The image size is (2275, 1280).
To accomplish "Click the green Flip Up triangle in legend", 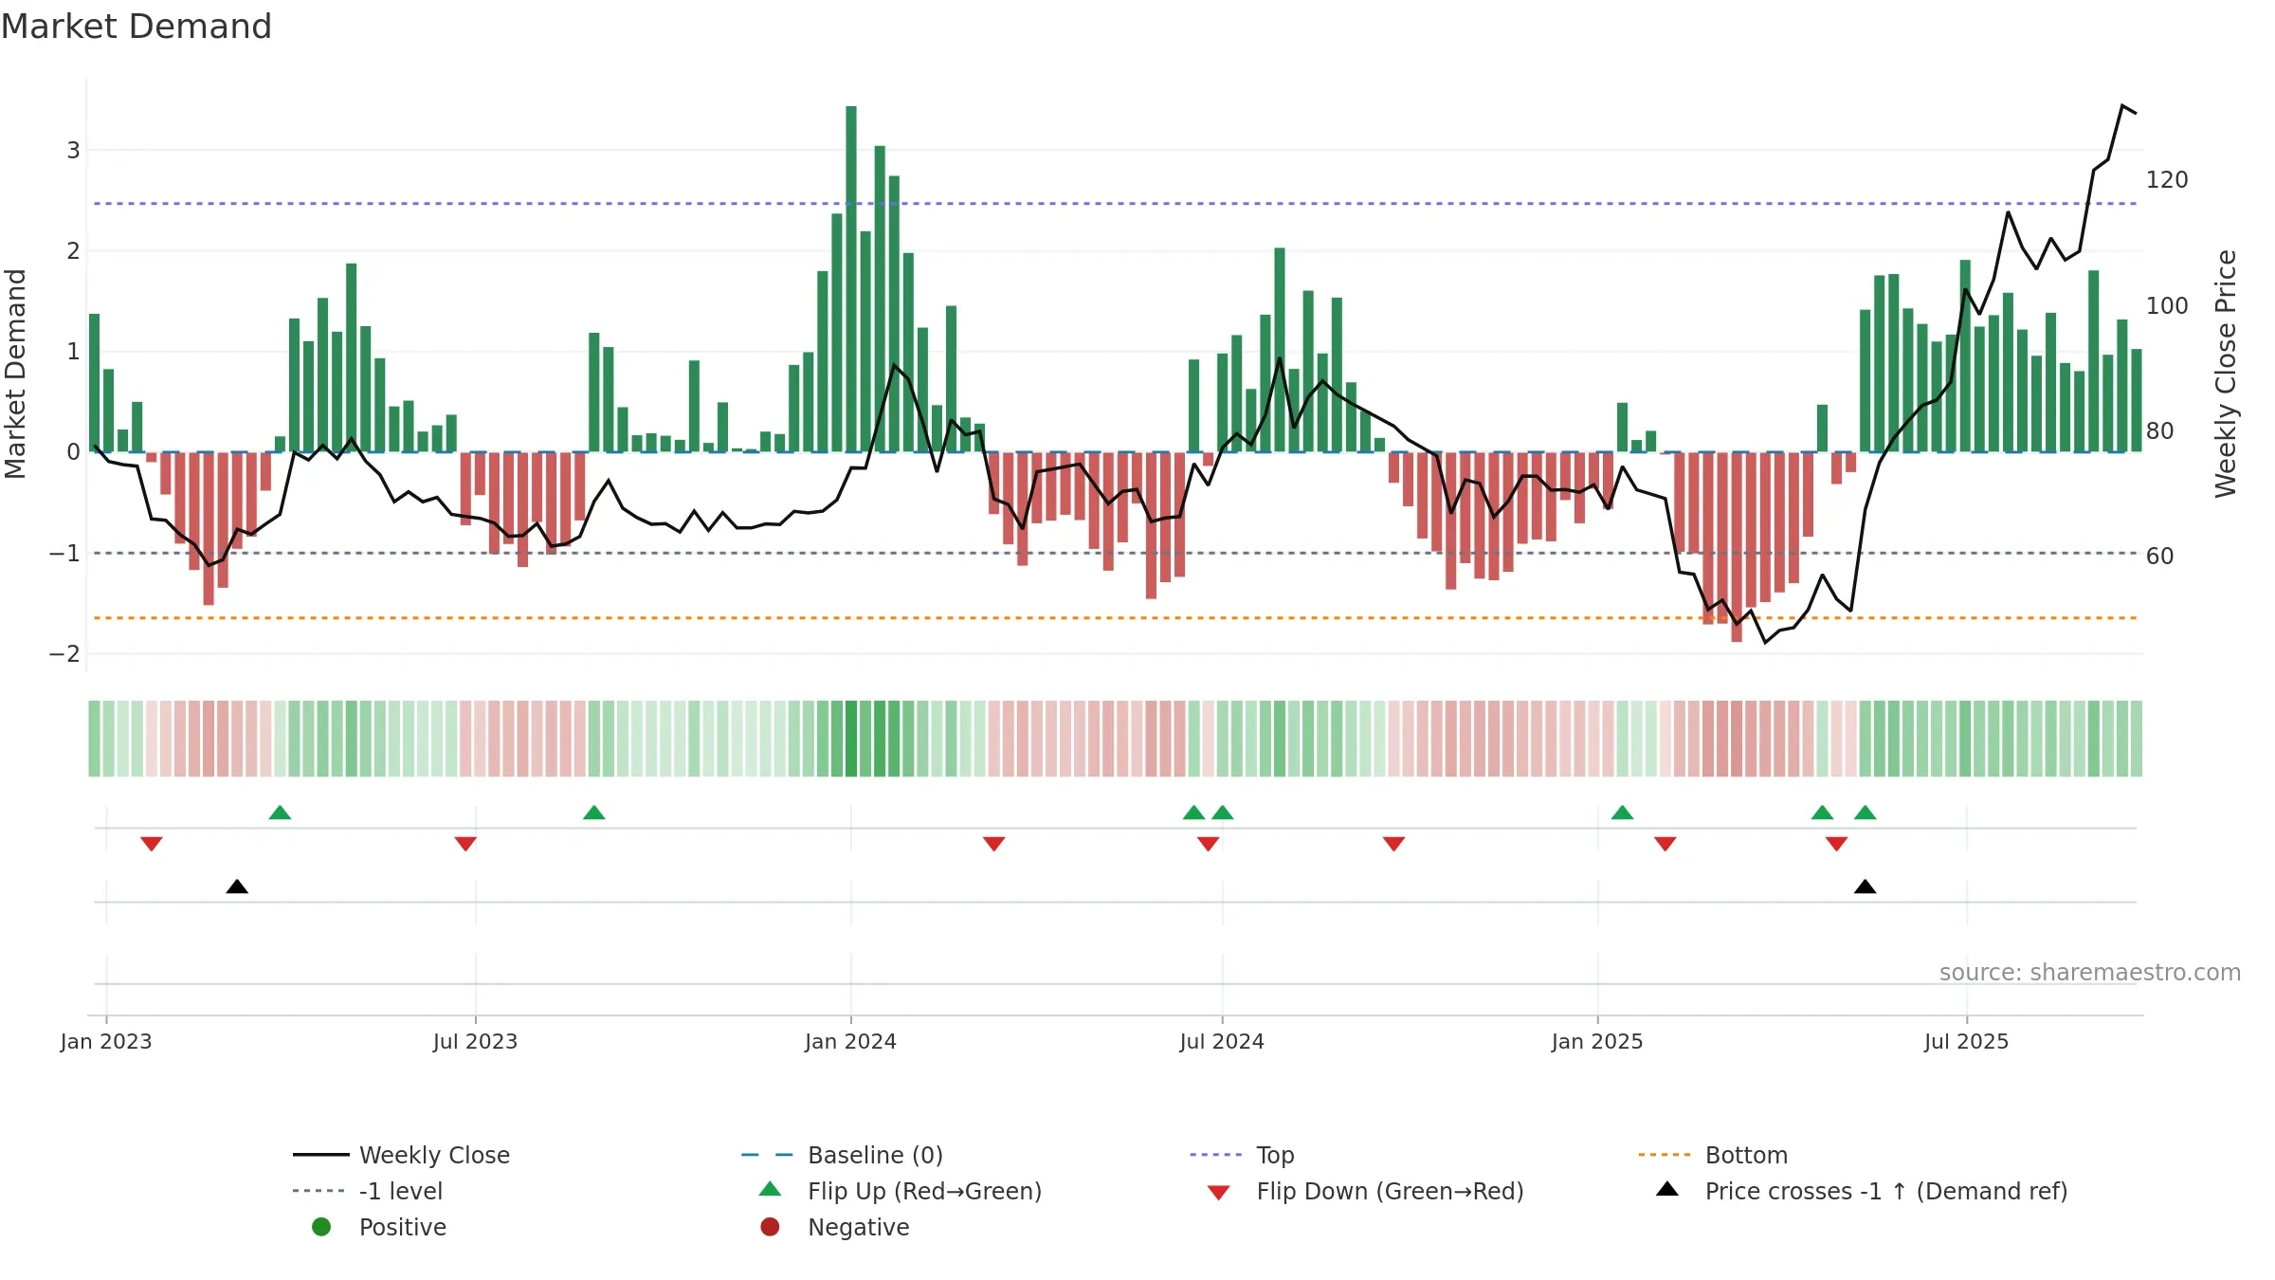I will (x=771, y=1189).
